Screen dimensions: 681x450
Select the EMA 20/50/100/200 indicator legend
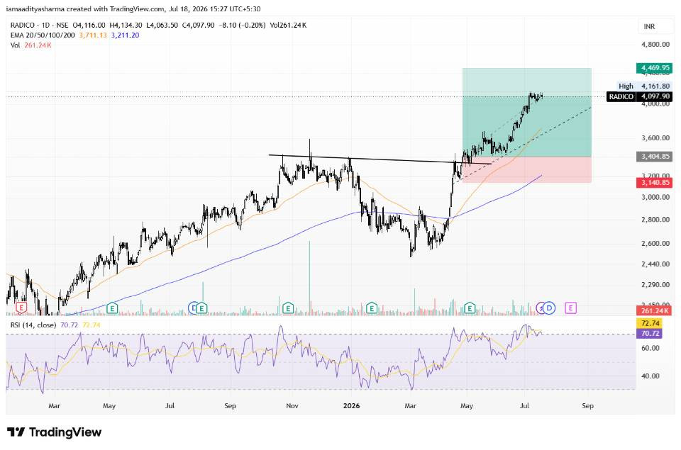43,35
